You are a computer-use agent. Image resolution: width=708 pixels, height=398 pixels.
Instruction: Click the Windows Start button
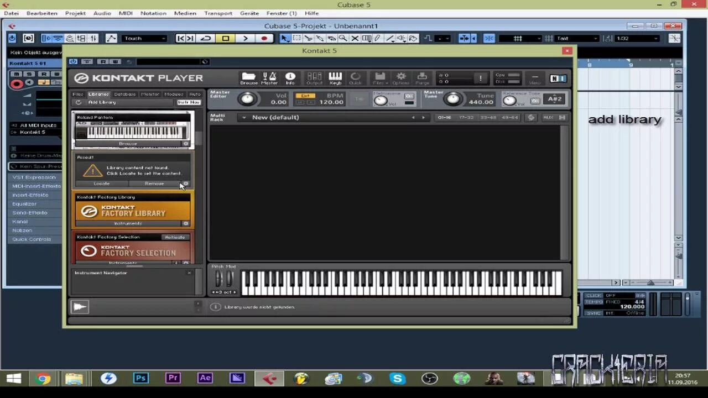14,379
